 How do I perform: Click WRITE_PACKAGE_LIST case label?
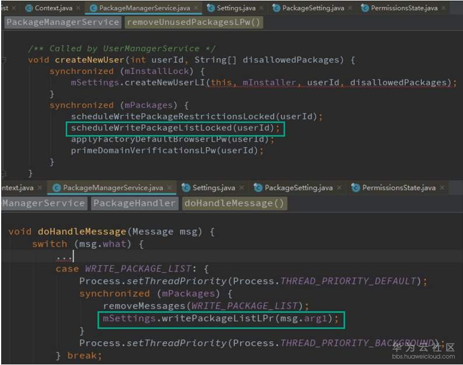tap(138, 269)
